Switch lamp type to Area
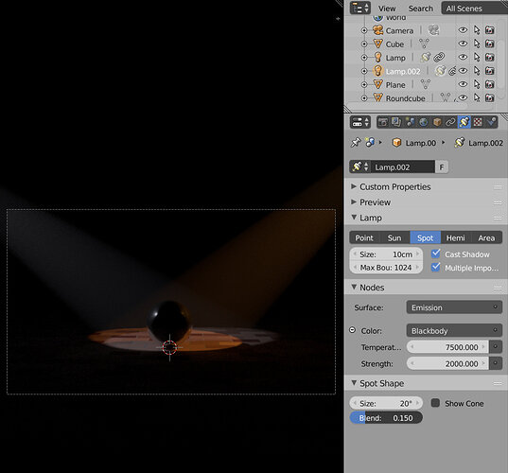This screenshot has width=508, height=473. [486, 237]
